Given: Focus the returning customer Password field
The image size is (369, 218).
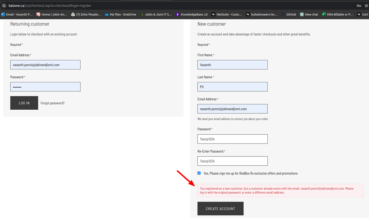Looking at the screenshot, I should [45, 87].
